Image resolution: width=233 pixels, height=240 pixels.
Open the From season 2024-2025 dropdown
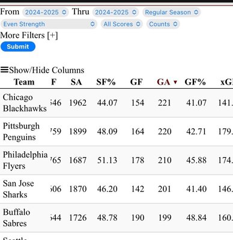(x=46, y=12)
